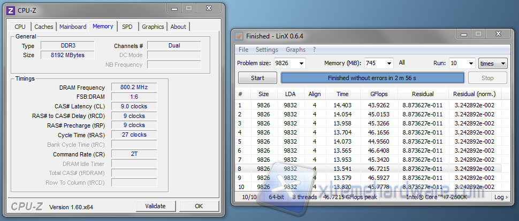Screen dimensions: 519x221
Task: Switch to the SPD tab
Action: tap(127, 27)
